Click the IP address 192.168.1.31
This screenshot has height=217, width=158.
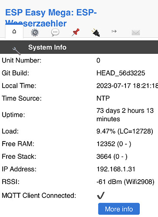(116, 169)
